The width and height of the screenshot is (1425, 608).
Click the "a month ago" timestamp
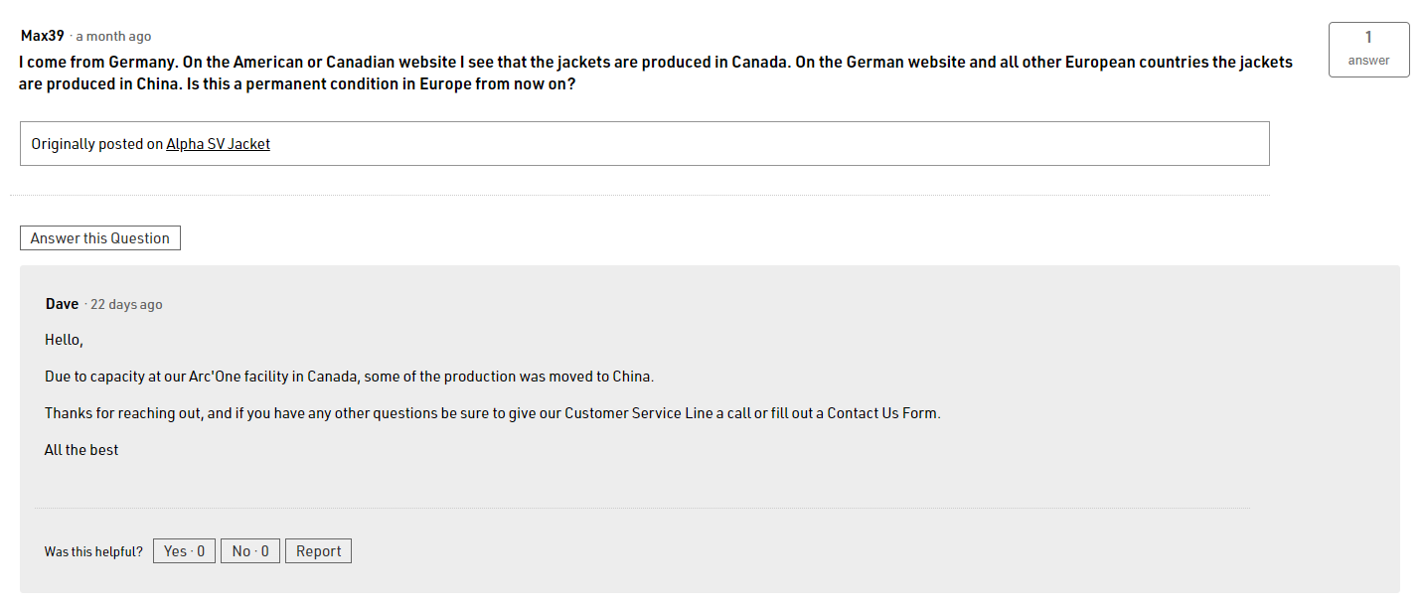(113, 37)
